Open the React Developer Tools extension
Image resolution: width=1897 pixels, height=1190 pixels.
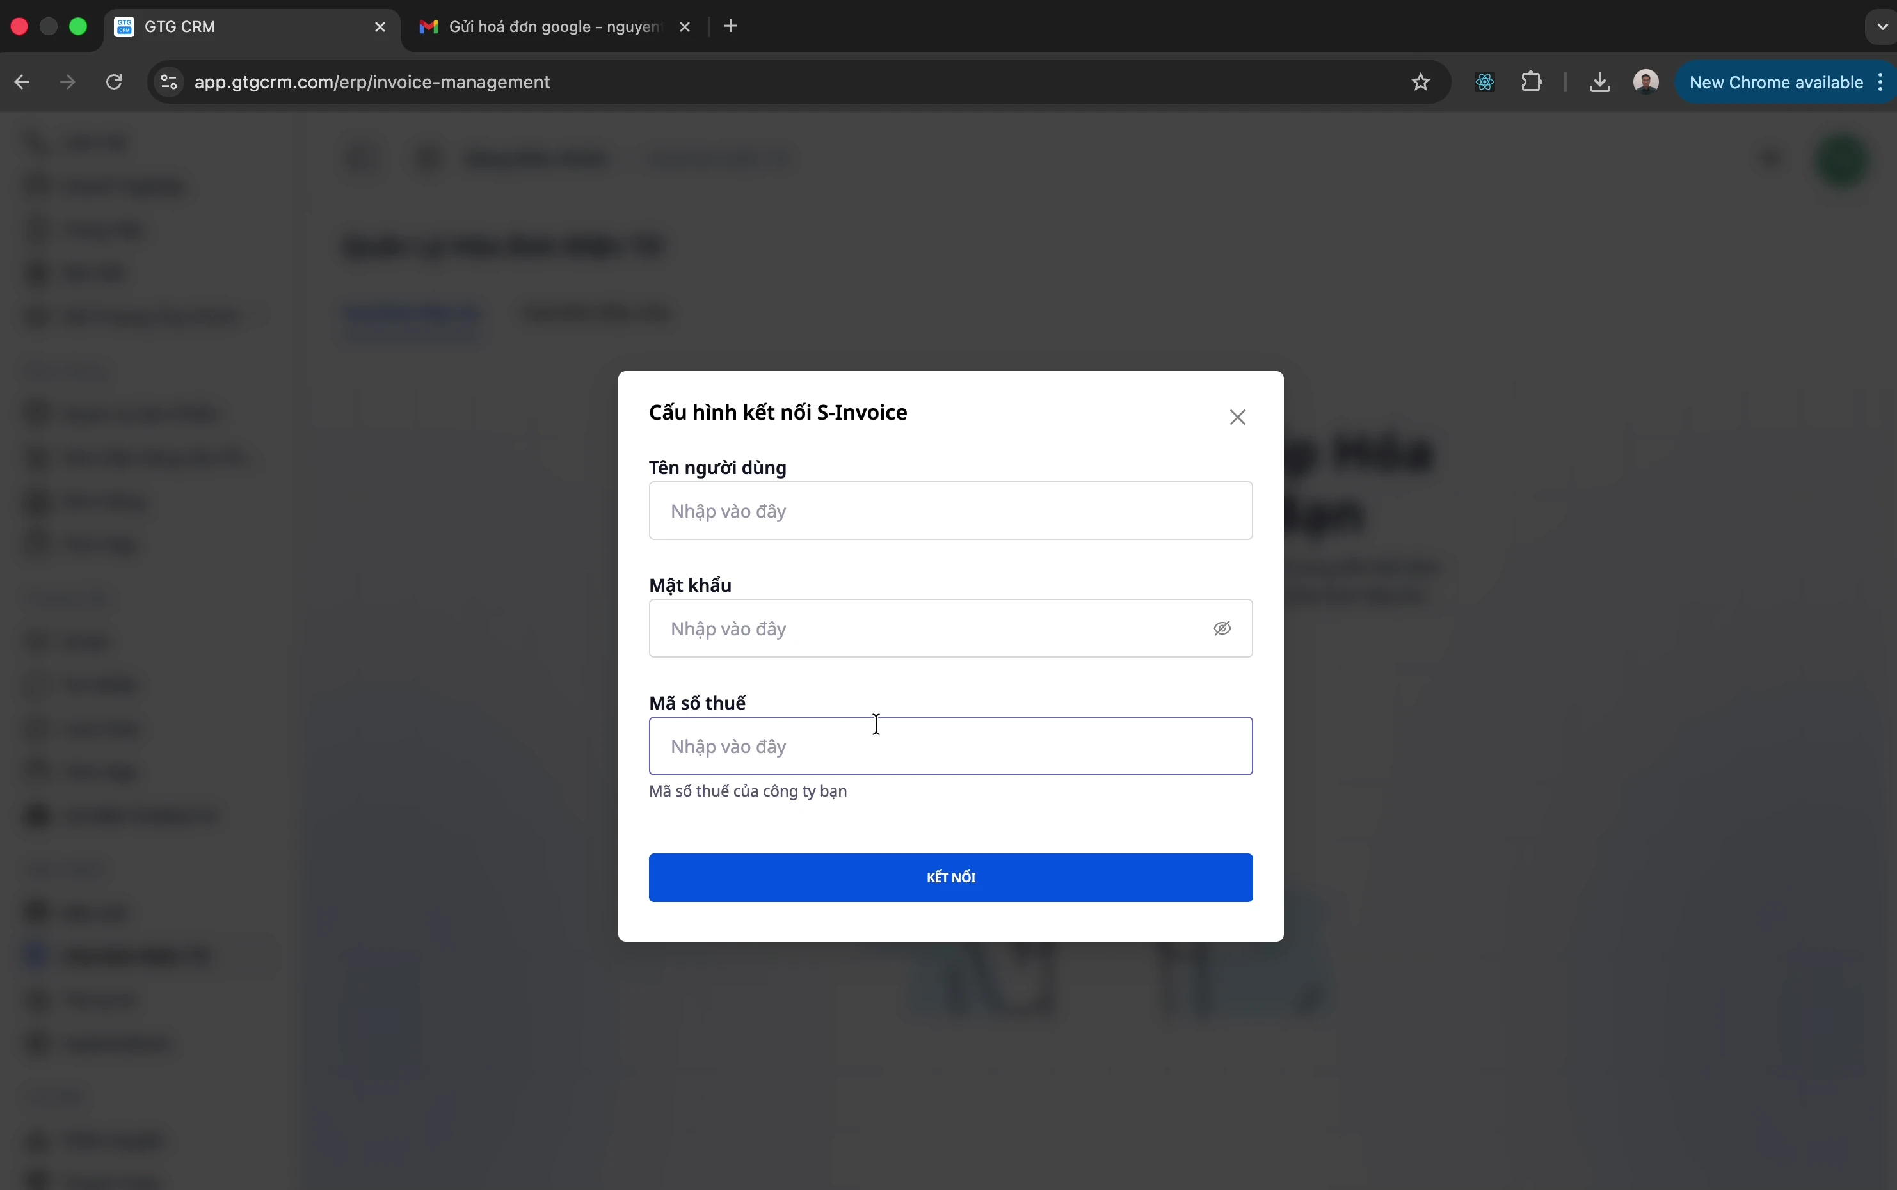tap(1484, 82)
